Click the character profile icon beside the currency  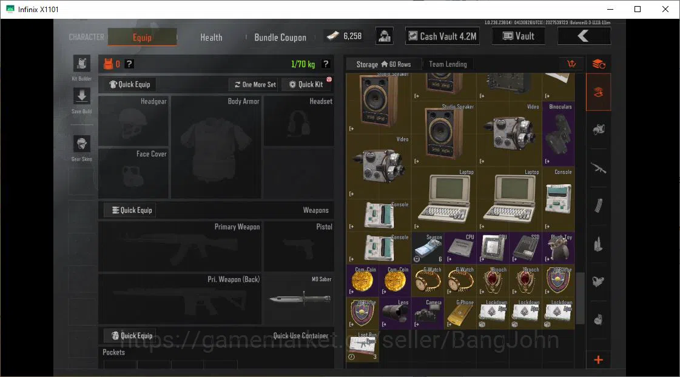[384, 36]
